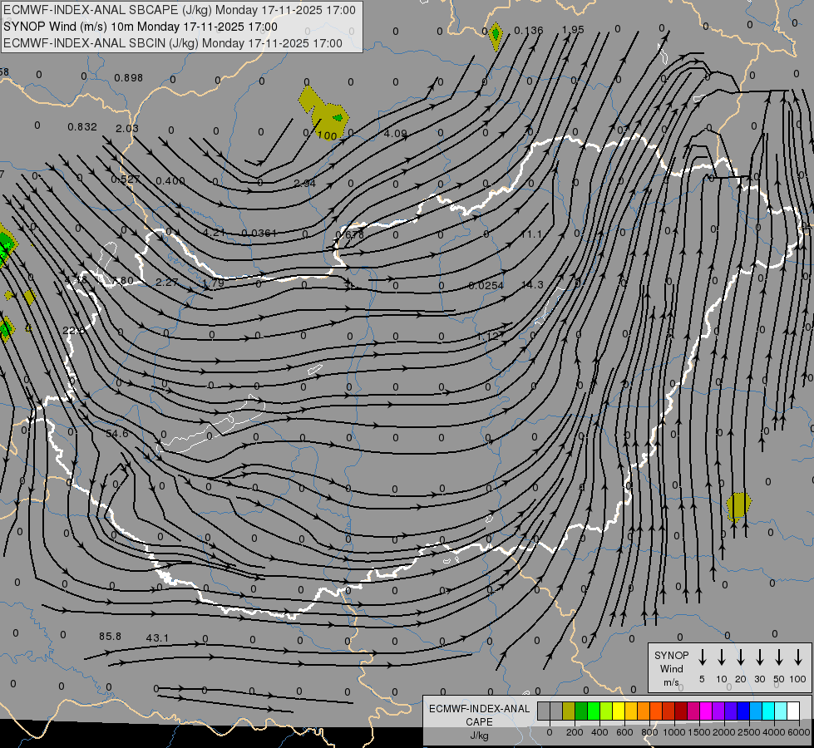Click the 100 label beside olive patch
The width and height of the screenshot is (814, 748).
point(327,135)
